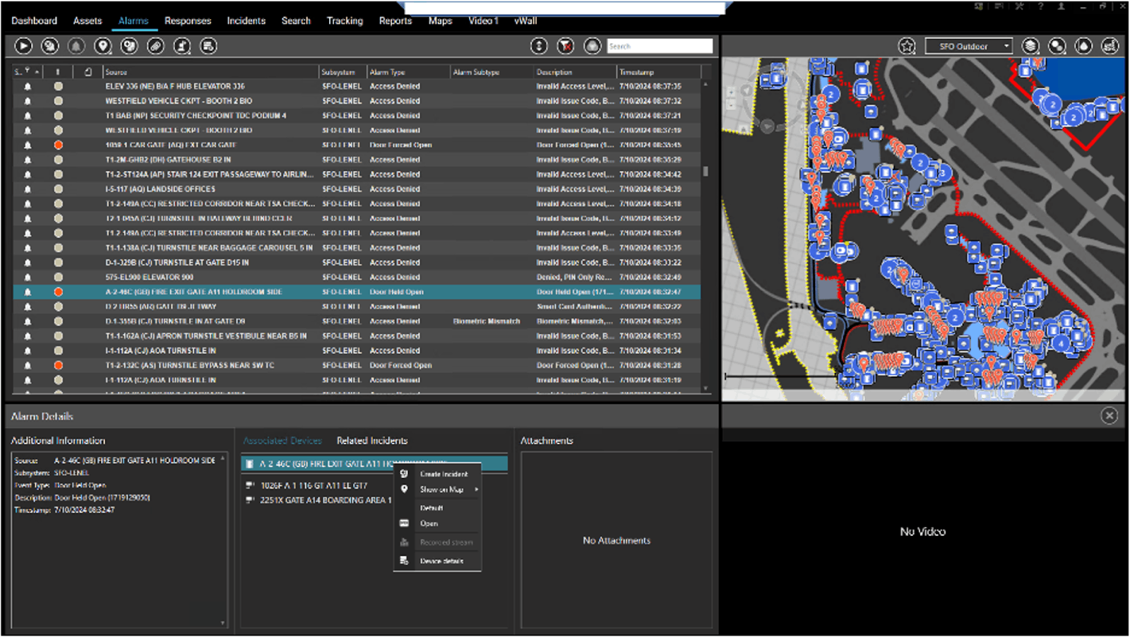This screenshot has height=637, width=1130.
Task: Click red status dot of Car Gate alarm
Action: 59,145
